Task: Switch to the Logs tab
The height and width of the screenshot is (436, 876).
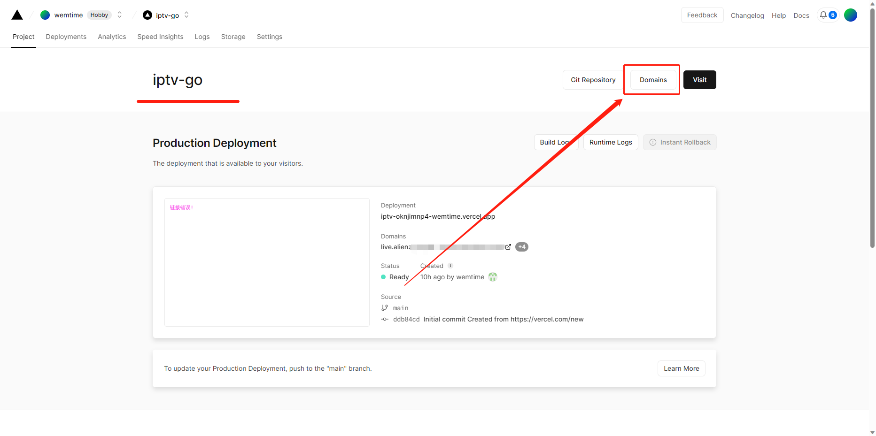Action: [x=202, y=37]
